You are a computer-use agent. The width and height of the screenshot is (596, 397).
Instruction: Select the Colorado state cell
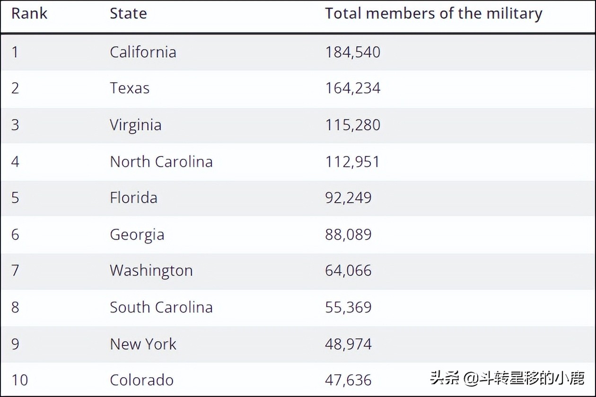(x=142, y=380)
